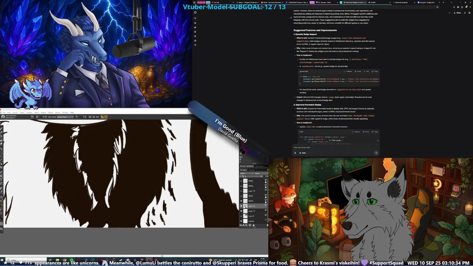Collapse the html code block
The image size is (473, 266).
(356, 132)
